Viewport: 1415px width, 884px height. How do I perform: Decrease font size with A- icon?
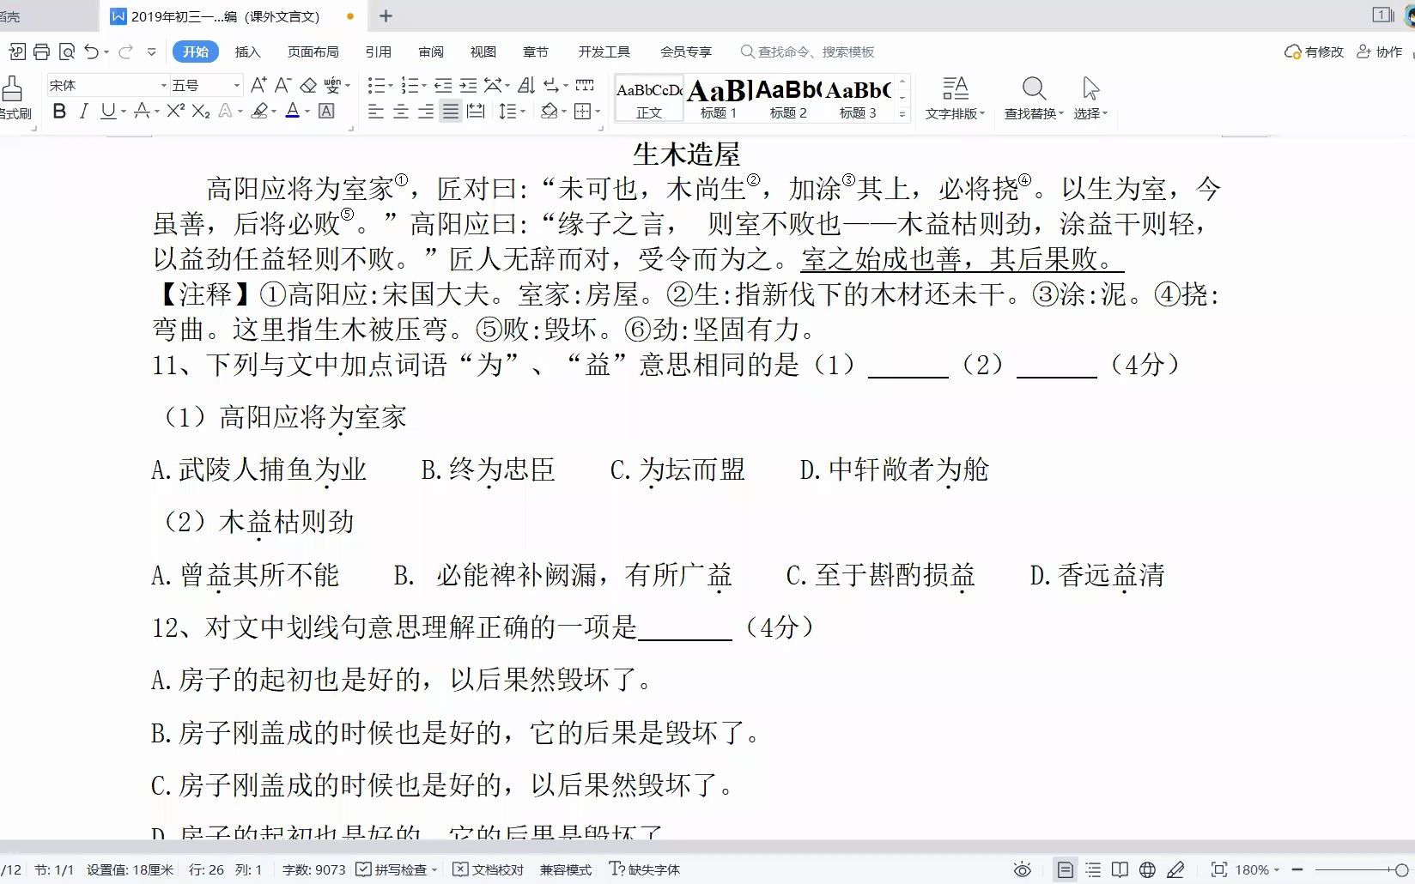[282, 85]
